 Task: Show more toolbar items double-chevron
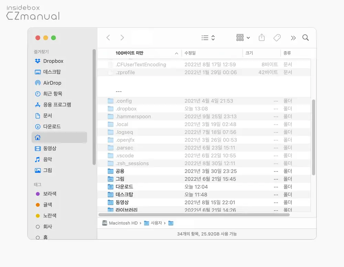tap(293, 38)
